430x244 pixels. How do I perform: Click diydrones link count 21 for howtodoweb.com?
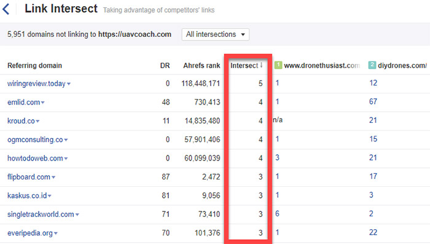coord(373,157)
